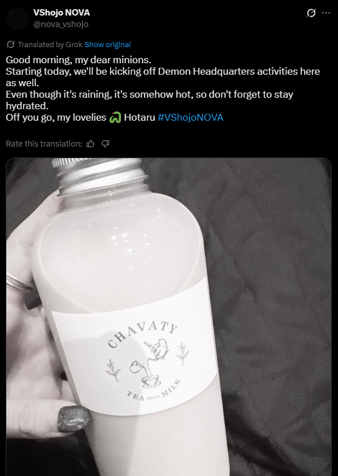338x476 pixels.
Task: Open the Chavaty bottle photo
Action: pos(169,317)
